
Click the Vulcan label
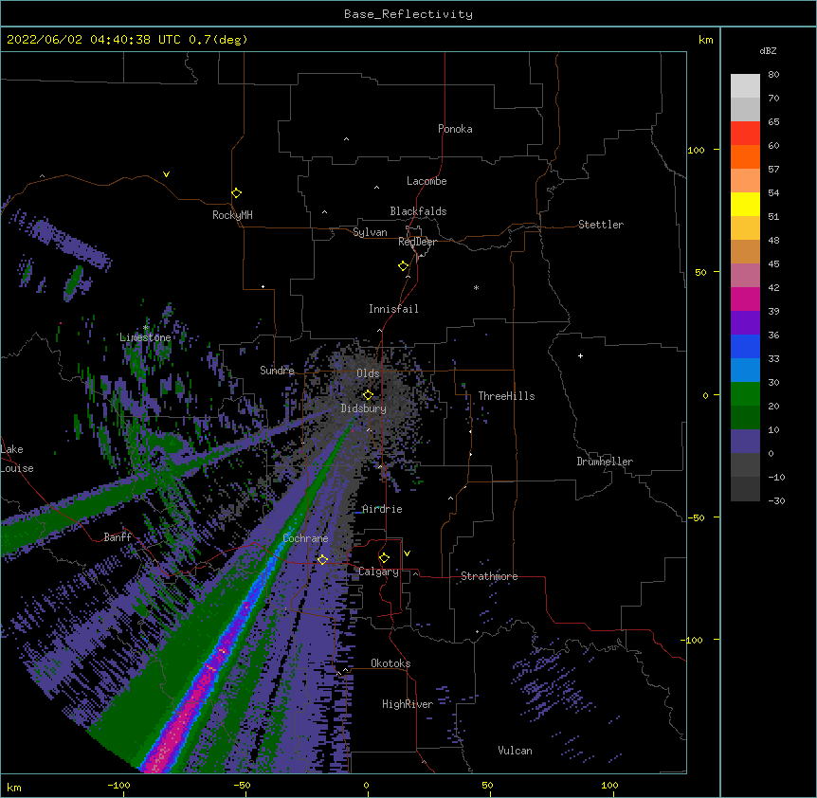pos(515,751)
